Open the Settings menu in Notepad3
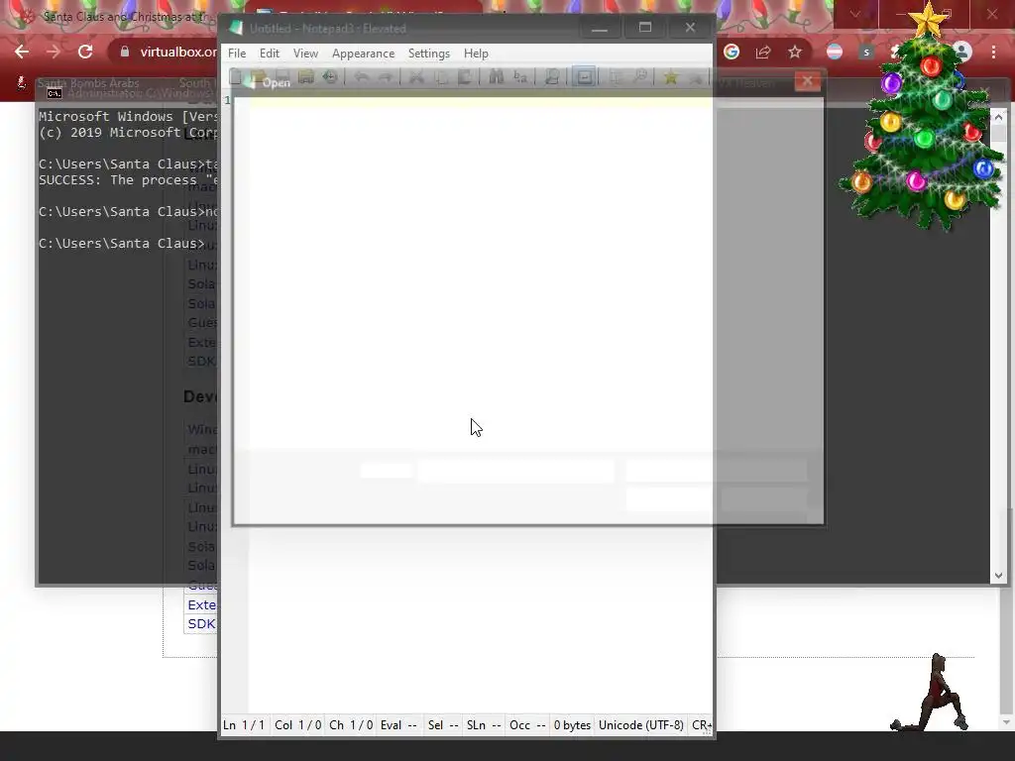The image size is (1015, 761). 428,54
